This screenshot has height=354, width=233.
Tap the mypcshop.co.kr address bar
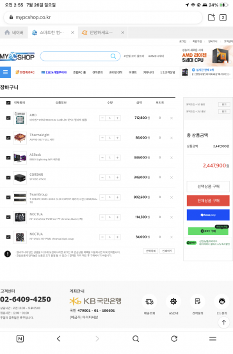[103, 17]
